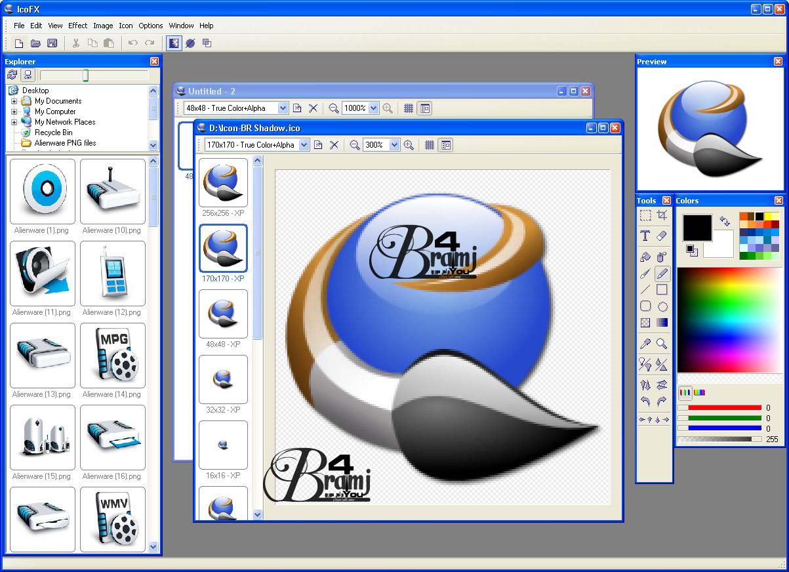Viewport: 789px width, 572px height.
Task: Toggle the overlapping squares button in toolbar
Action: [207, 43]
